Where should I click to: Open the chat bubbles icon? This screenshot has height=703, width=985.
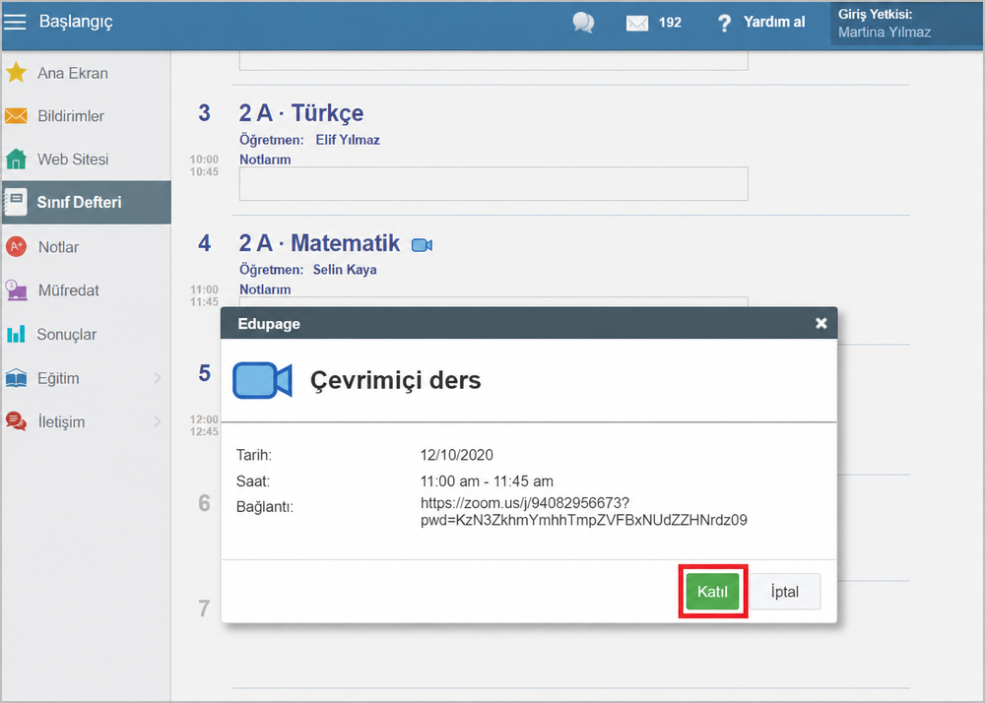(583, 23)
